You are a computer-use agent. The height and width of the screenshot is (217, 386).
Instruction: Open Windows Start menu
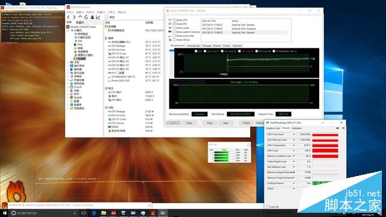pos(4,213)
